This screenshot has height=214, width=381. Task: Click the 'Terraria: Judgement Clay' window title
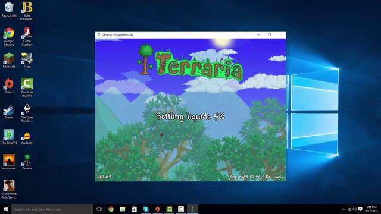(x=118, y=35)
